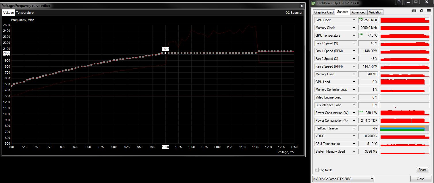The height and width of the screenshot is (183, 434).
Task: Click the 2000.0 MHz Memory Clock value
Action: tap(368, 28)
